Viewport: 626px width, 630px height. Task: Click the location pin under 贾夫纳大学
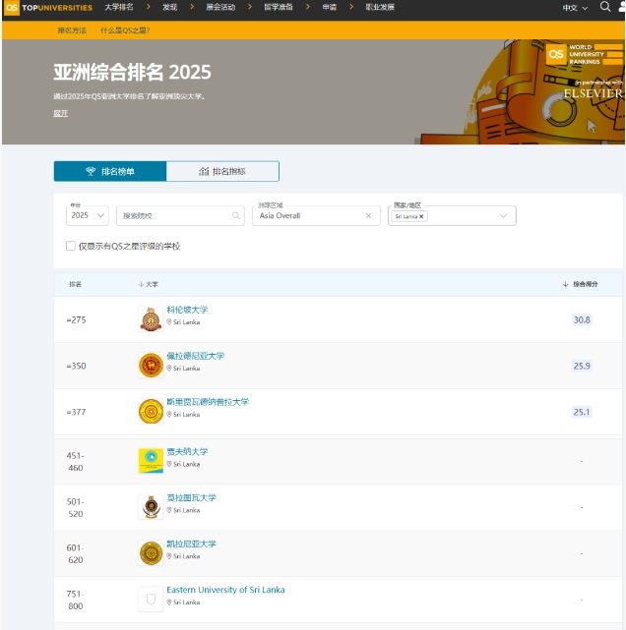point(169,464)
